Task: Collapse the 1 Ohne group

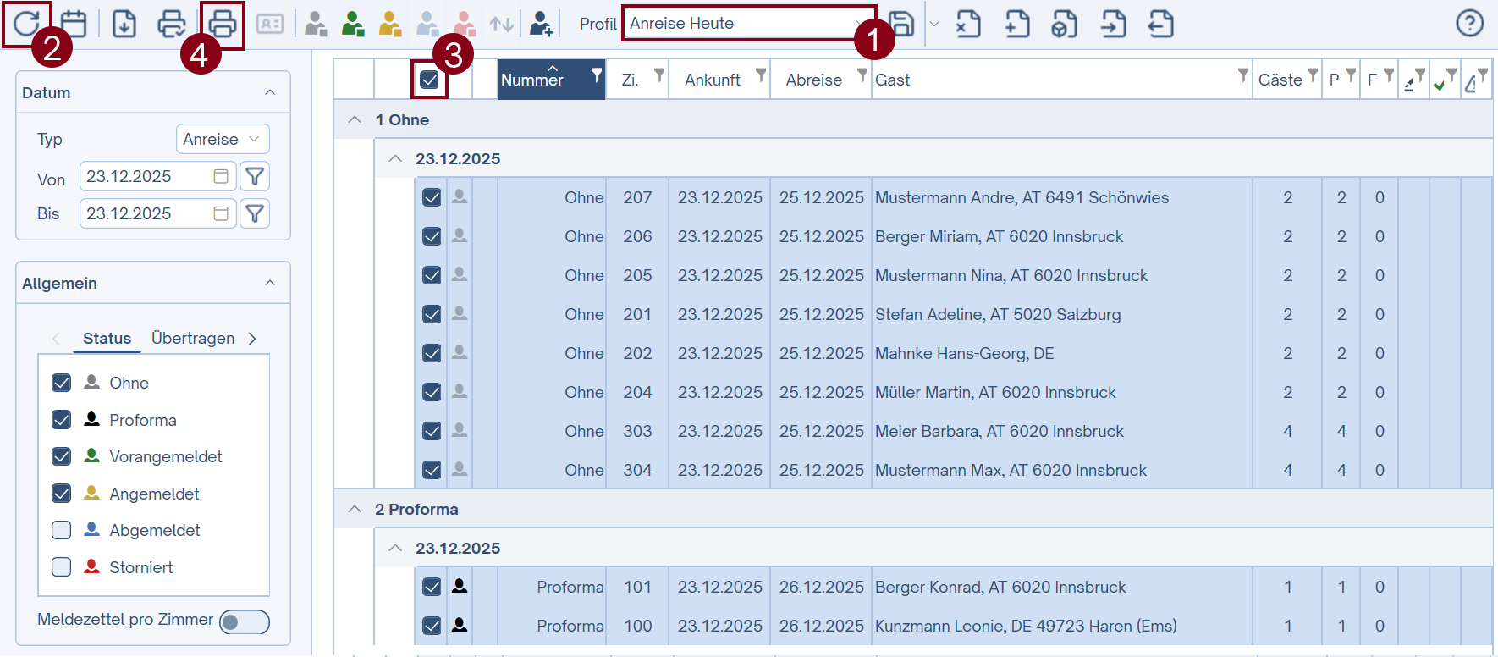Action: 355,120
